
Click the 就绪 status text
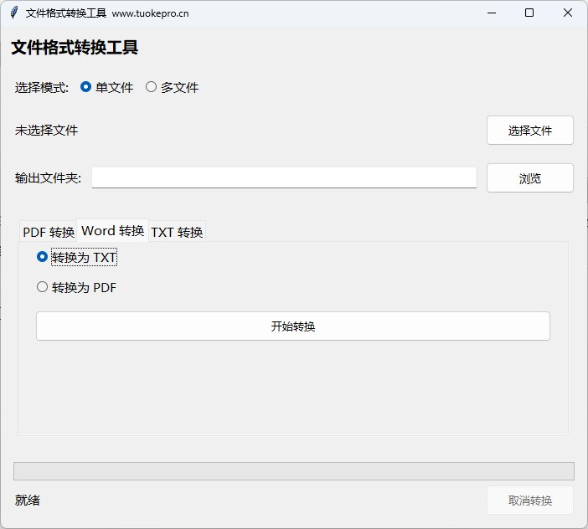pos(28,501)
